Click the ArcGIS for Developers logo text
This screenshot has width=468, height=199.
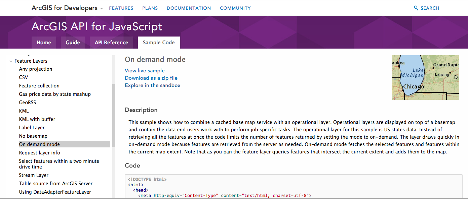[65, 8]
